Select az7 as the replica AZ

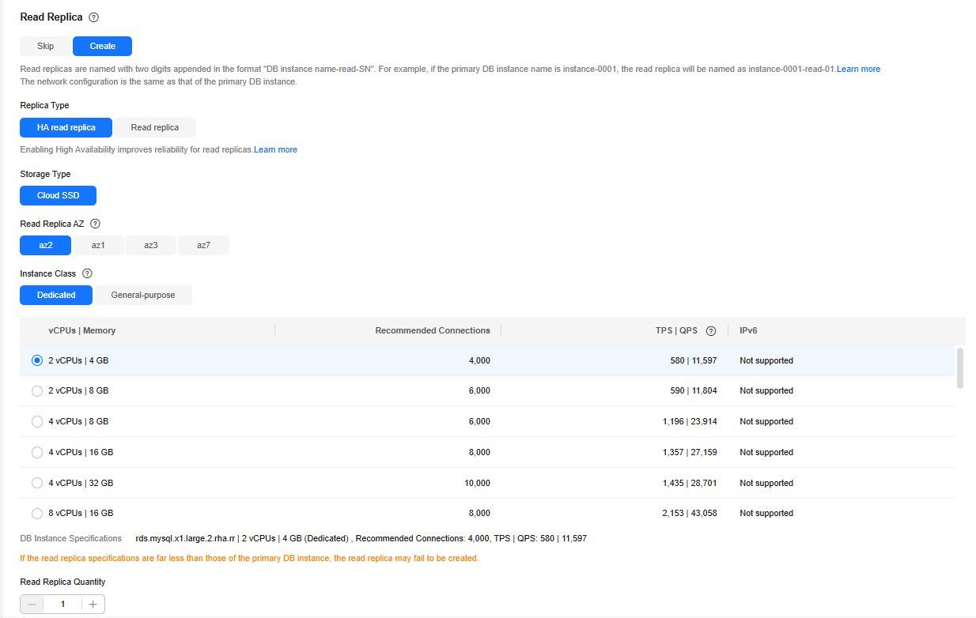click(203, 245)
